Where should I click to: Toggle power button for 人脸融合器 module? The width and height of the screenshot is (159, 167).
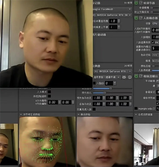[x=136, y=18]
